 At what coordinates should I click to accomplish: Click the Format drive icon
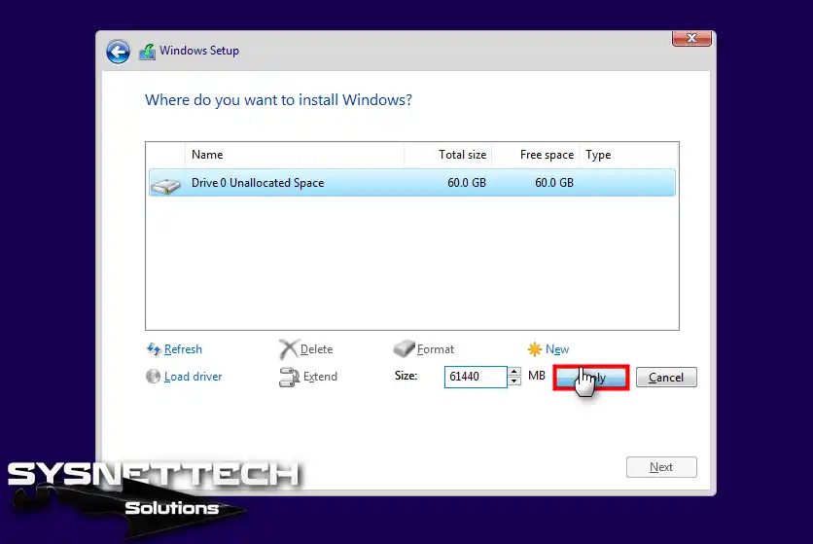(405, 349)
